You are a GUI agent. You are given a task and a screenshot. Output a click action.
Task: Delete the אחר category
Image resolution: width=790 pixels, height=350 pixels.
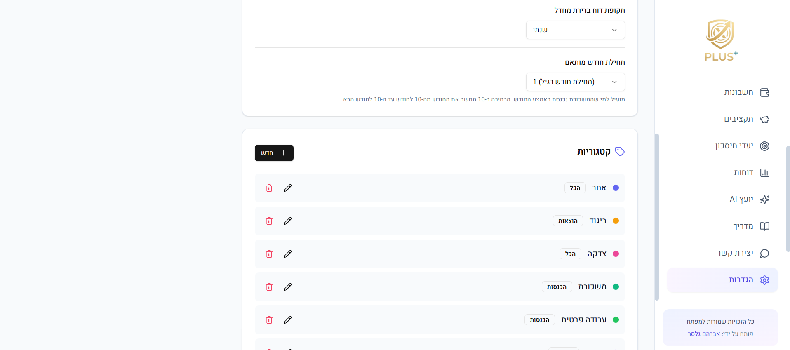[269, 188]
